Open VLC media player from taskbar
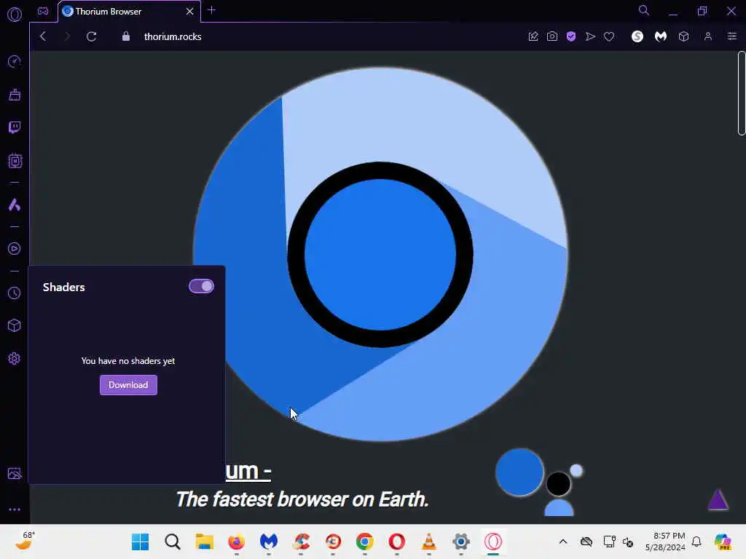 tap(428, 542)
